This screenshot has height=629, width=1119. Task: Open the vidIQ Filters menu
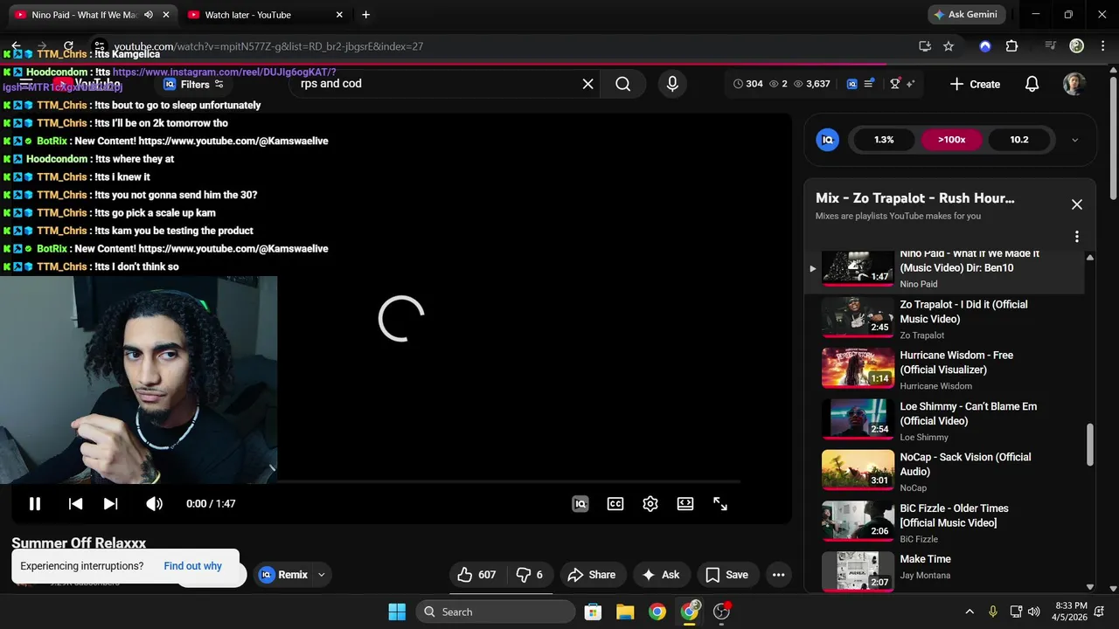[194, 85]
